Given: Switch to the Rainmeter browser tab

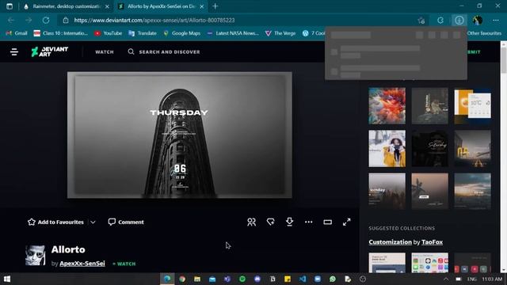Looking at the screenshot, I should [x=63, y=6].
